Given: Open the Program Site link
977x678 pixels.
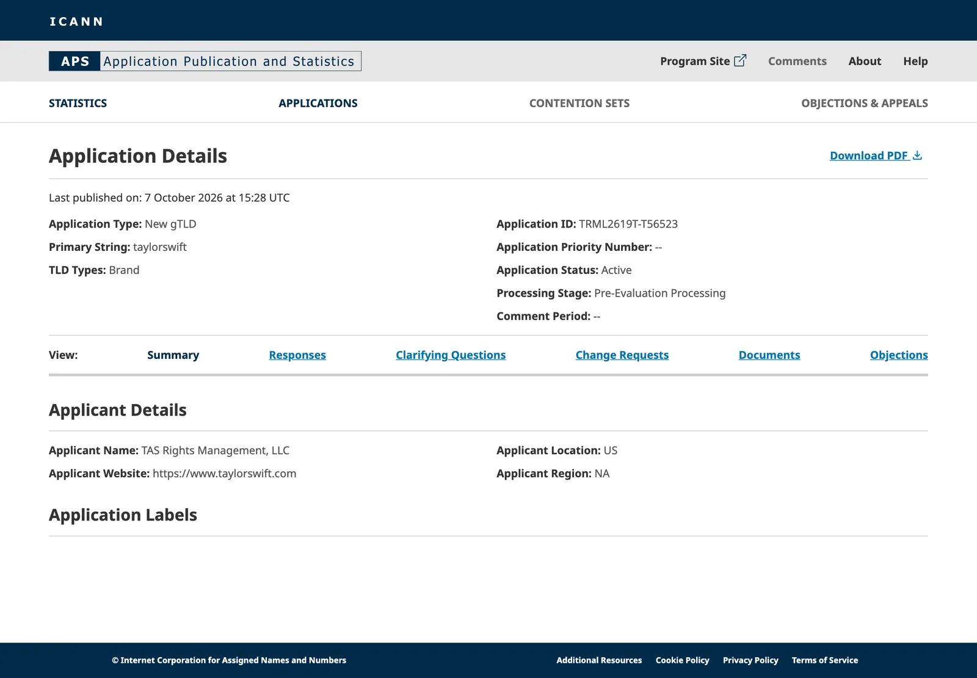Looking at the screenshot, I should click(703, 61).
